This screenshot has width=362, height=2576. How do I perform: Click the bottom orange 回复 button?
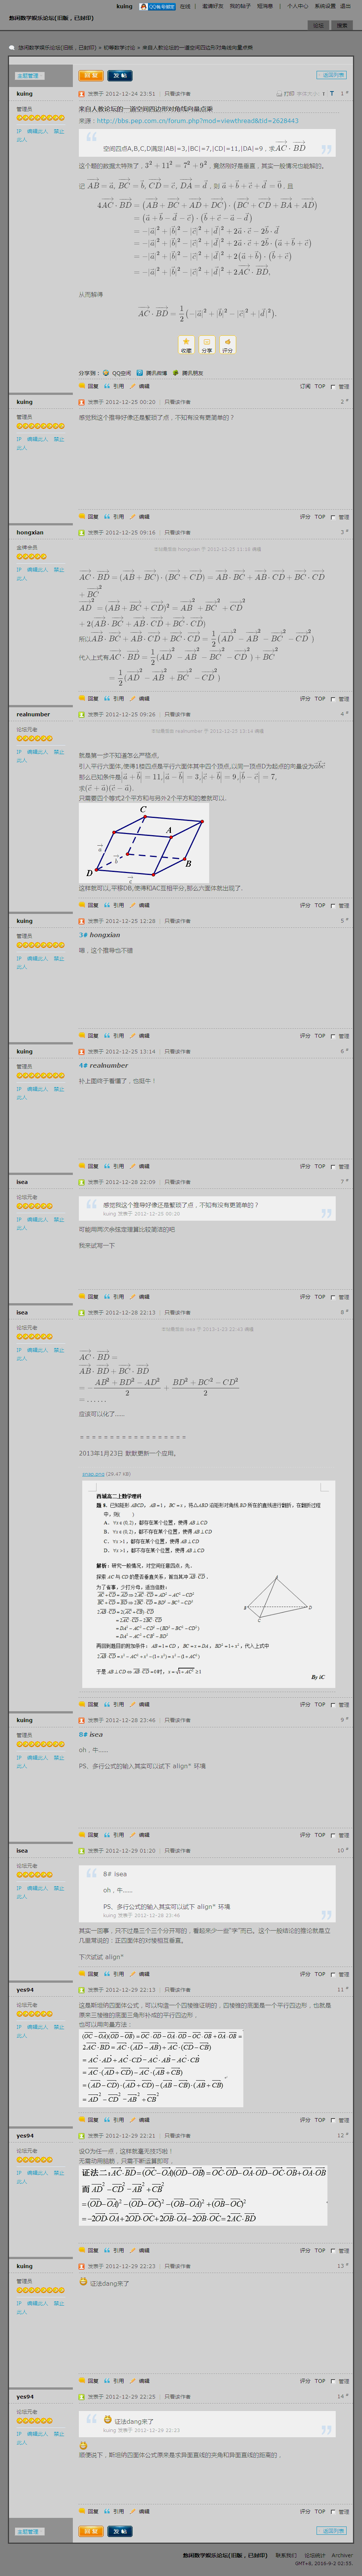[x=90, y=2531]
